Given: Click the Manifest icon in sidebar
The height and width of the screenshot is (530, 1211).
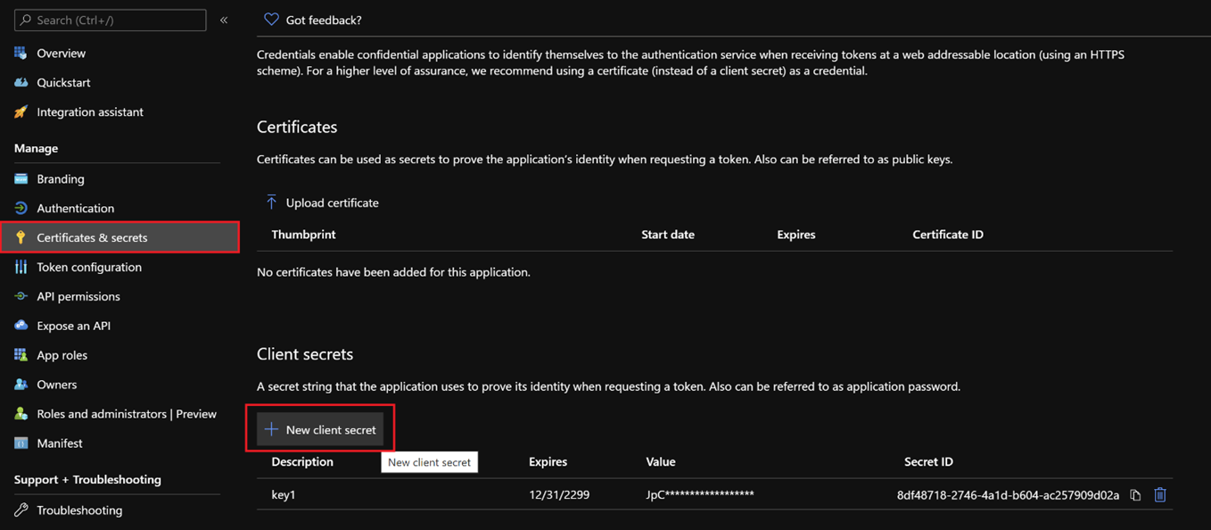Looking at the screenshot, I should [x=21, y=443].
